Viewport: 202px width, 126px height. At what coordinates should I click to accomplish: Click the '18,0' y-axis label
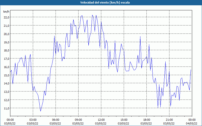pyautogui.click(x=7, y=50)
